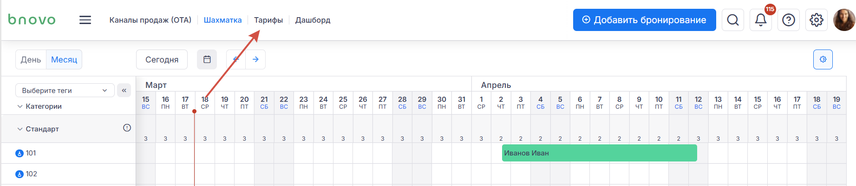Collapse the sidebar with double chevron
The width and height of the screenshot is (856, 186).
pos(124,90)
